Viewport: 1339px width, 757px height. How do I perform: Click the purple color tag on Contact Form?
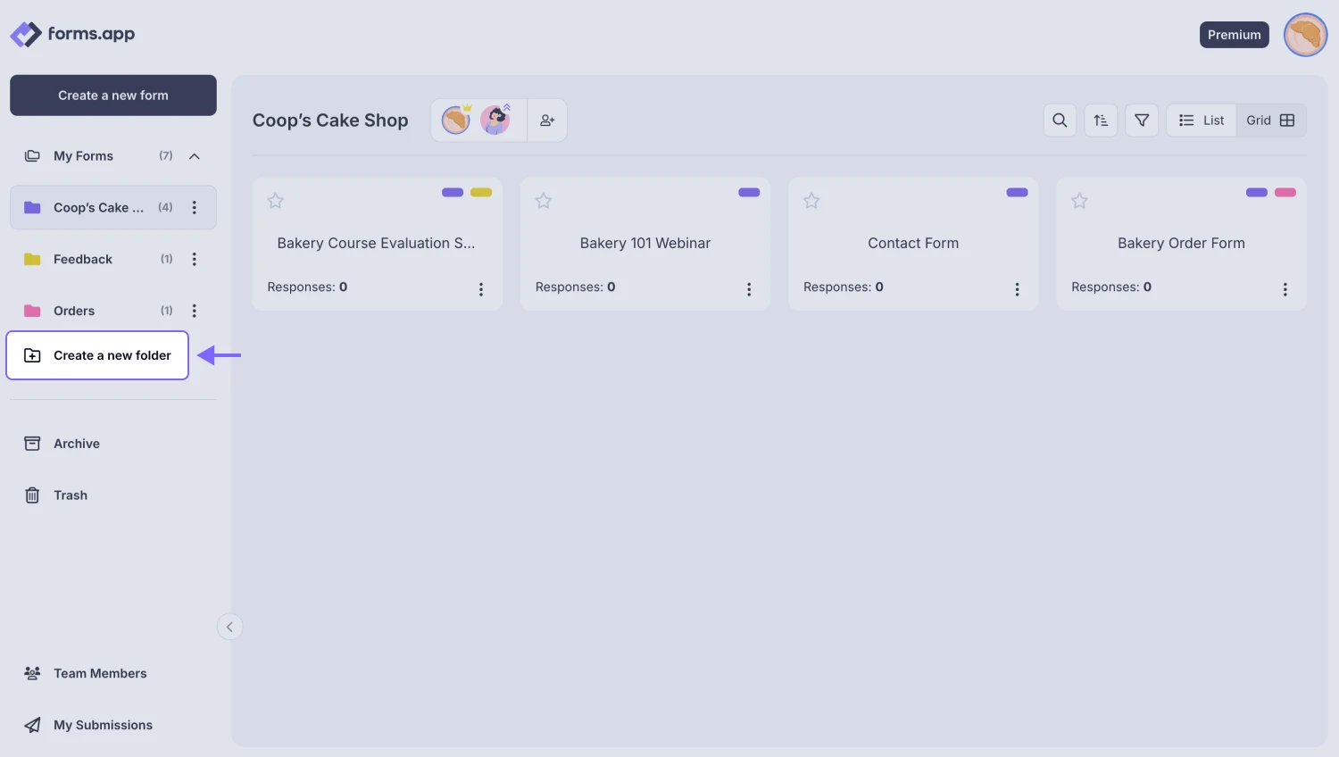coord(1016,192)
